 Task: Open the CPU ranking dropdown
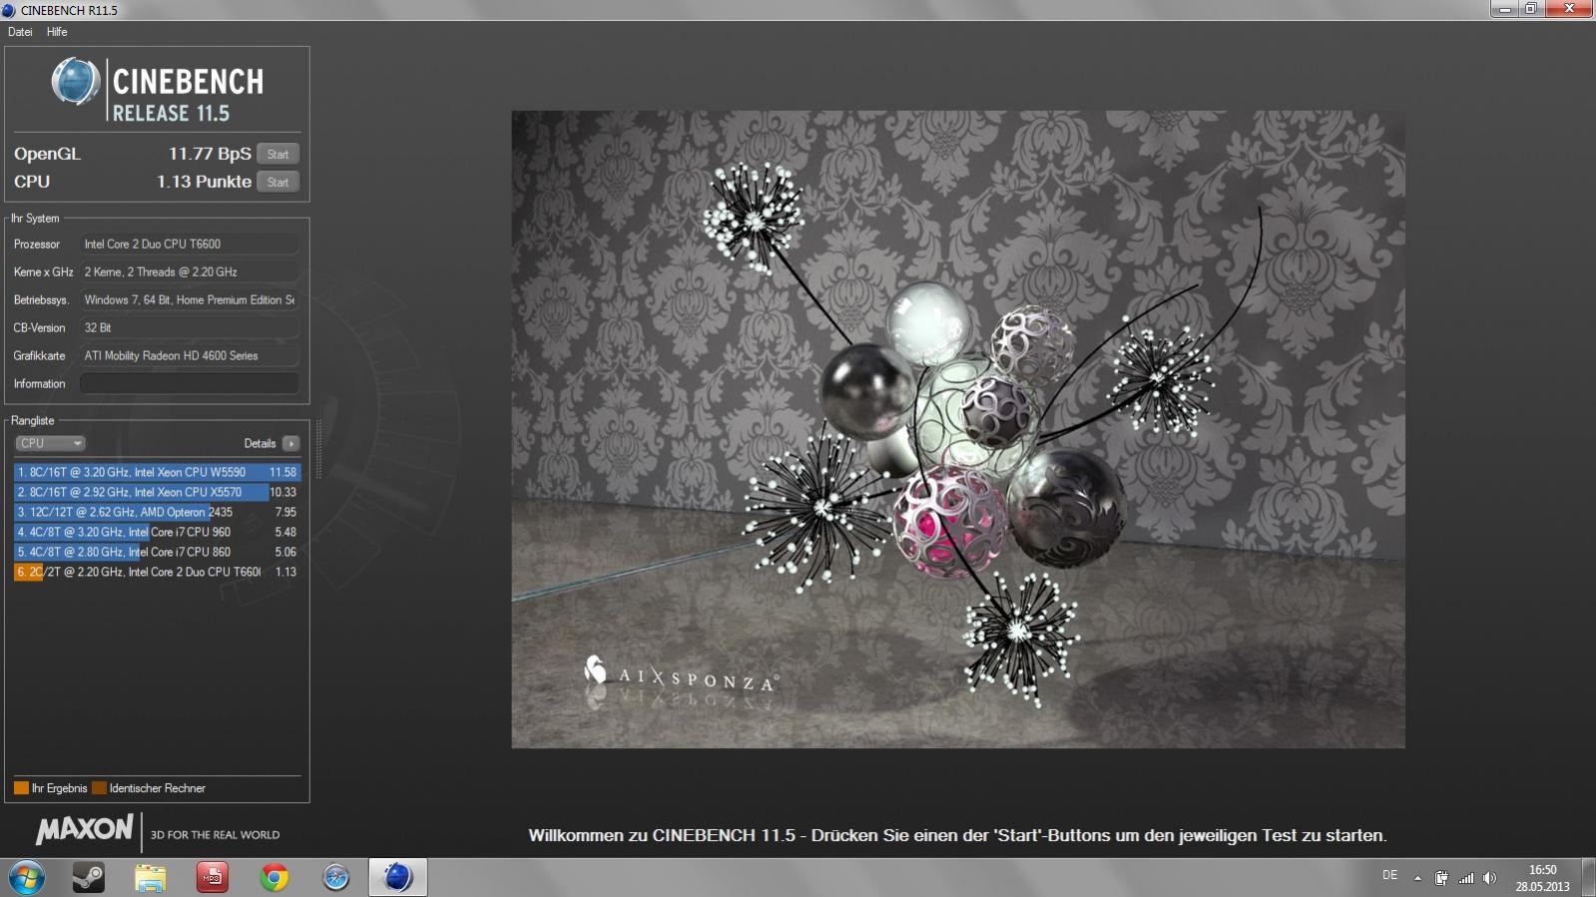50,443
